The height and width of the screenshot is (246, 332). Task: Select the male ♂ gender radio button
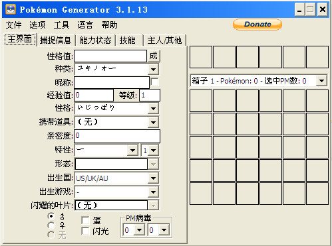pyautogui.click(x=51, y=216)
